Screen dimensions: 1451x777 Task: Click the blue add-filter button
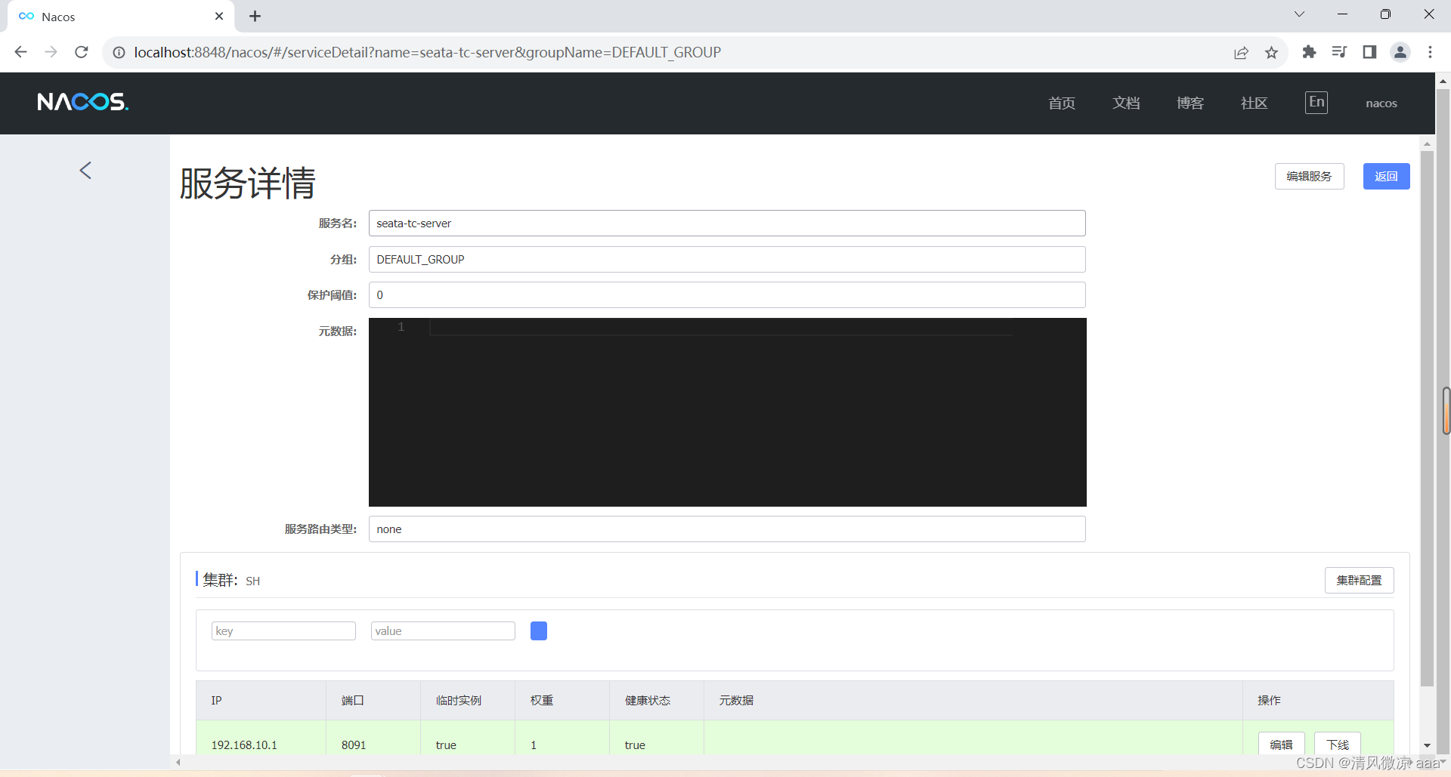[539, 631]
